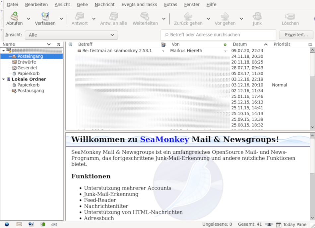Open the Ansicht menu
315x228 pixels.
click(x=62, y=4)
